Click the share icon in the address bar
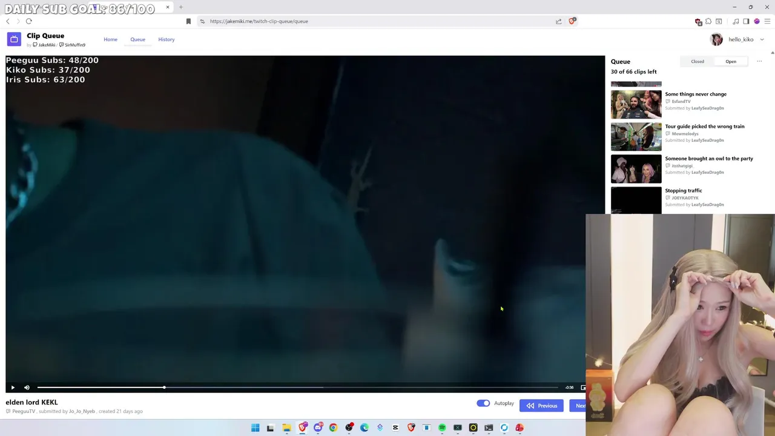 tap(558, 21)
